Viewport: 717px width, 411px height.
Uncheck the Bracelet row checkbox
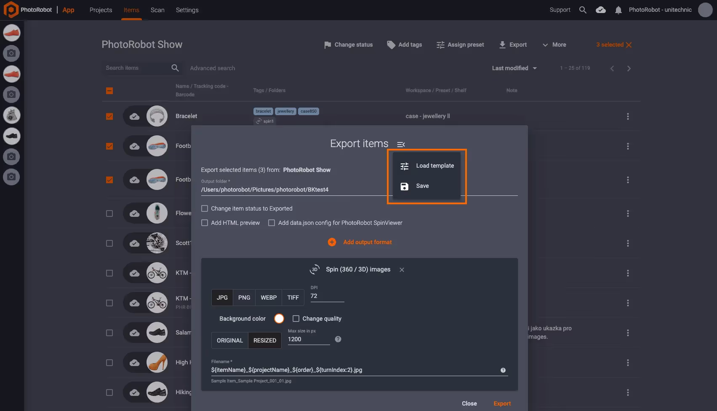109,116
